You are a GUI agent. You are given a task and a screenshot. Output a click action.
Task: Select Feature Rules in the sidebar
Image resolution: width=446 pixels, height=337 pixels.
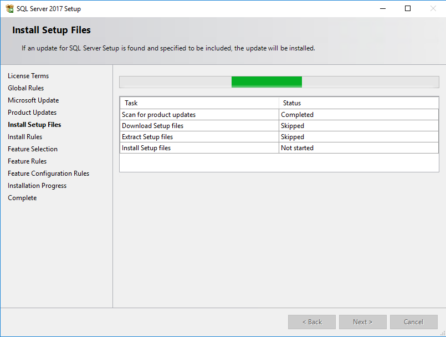(27, 161)
